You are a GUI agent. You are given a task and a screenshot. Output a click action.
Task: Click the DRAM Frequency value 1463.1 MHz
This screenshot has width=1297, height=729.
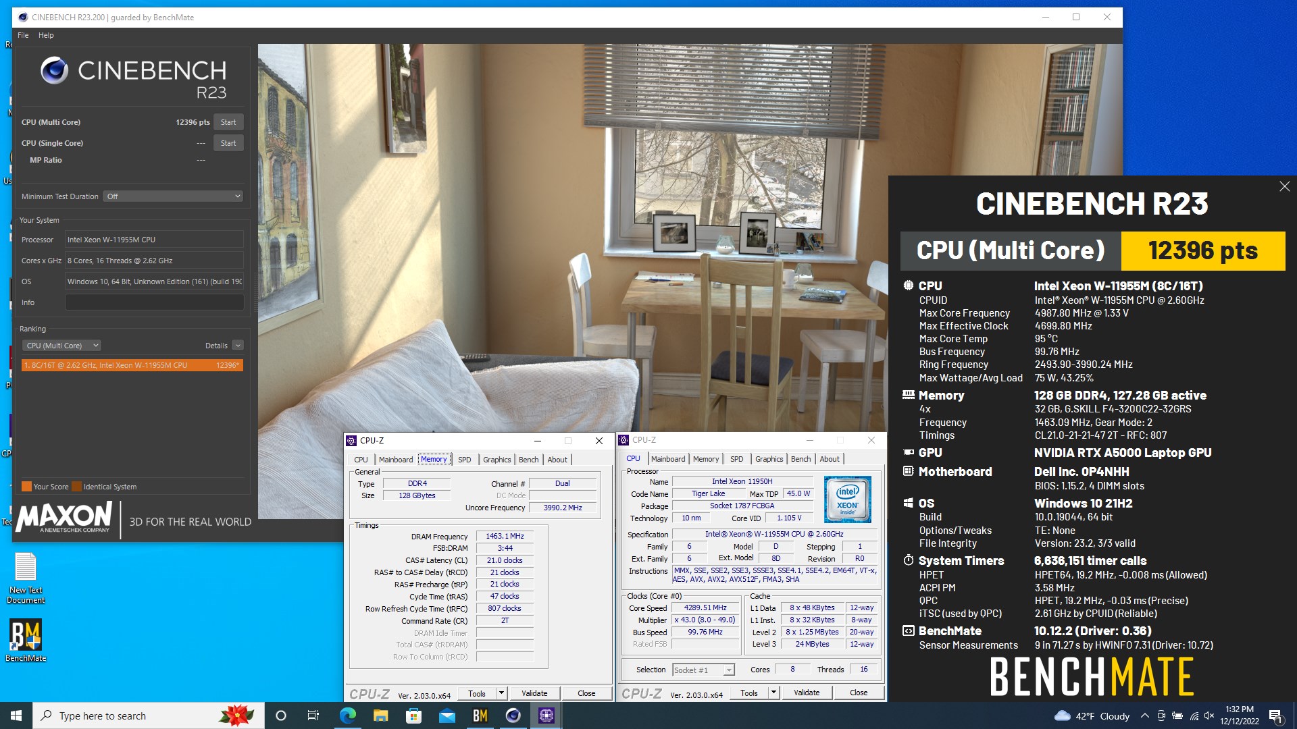(x=505, y=536)
